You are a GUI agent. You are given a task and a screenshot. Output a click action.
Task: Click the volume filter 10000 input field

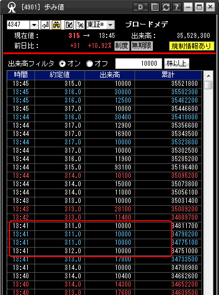[138, 64]
